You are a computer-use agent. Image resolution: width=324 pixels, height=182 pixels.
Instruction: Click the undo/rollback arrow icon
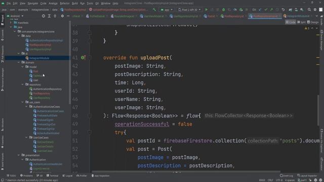coord(283,10)
